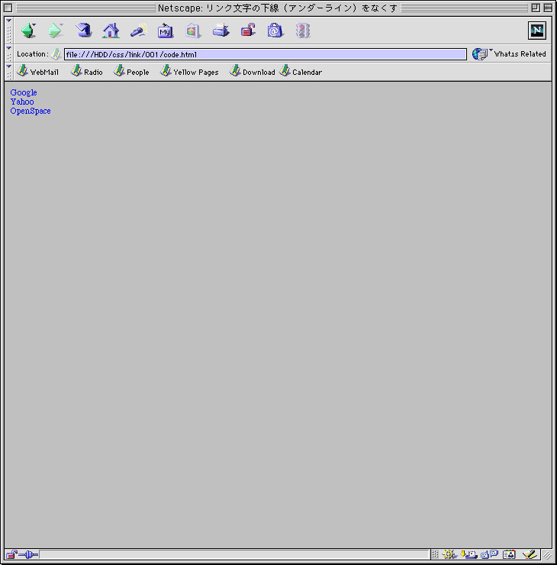Go to the Home page
Viewport: 557px width, 565px height.
click(x=111, y=31)
